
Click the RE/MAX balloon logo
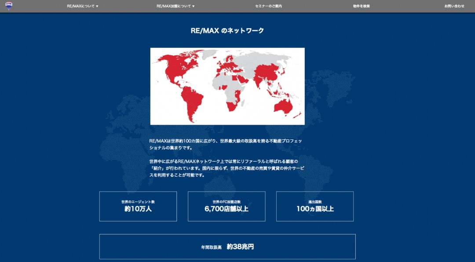point(9,6)
